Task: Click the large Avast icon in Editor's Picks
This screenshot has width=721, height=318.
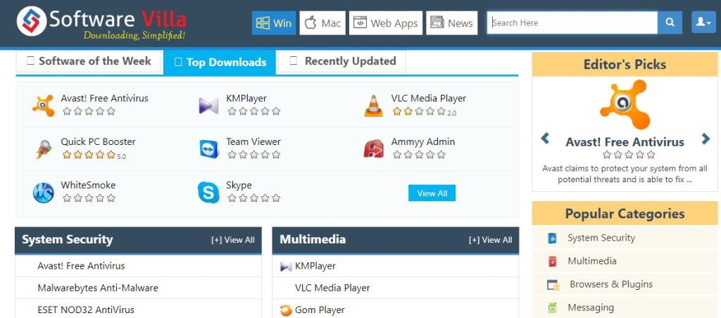Action: click(x=625, y=104)
